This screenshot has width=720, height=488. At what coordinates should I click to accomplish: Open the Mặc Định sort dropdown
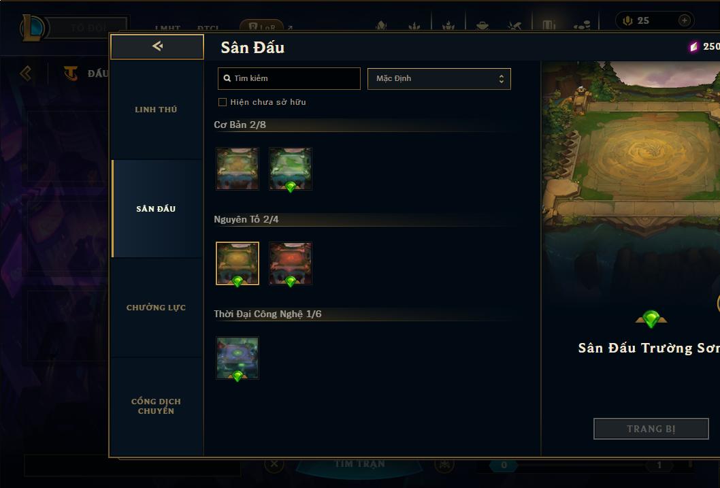[x=439, y=78]
